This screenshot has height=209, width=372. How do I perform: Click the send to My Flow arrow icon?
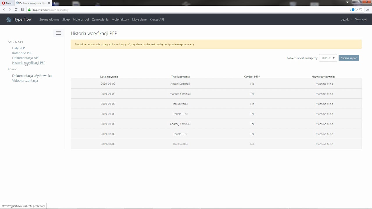[357, 10]
